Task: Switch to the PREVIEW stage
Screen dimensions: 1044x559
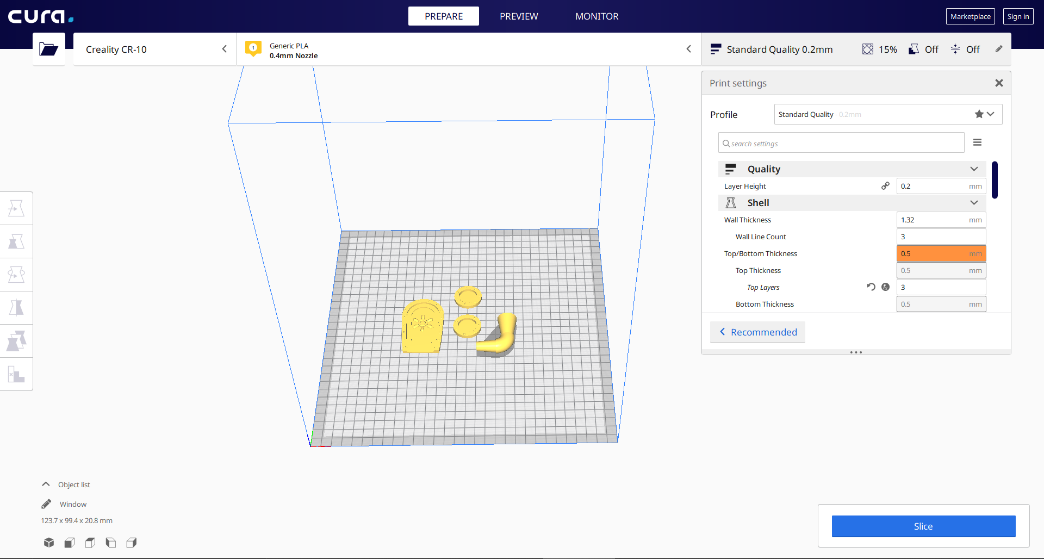Action: coord(519,16)
